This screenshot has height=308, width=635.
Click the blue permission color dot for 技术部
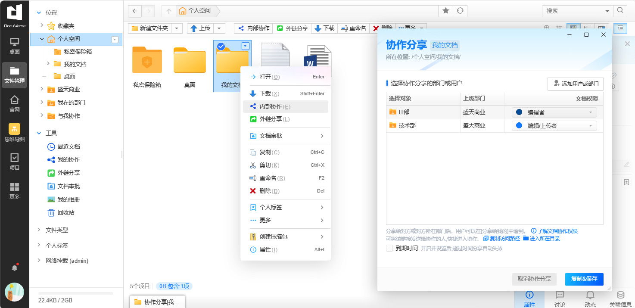point(519,126)
